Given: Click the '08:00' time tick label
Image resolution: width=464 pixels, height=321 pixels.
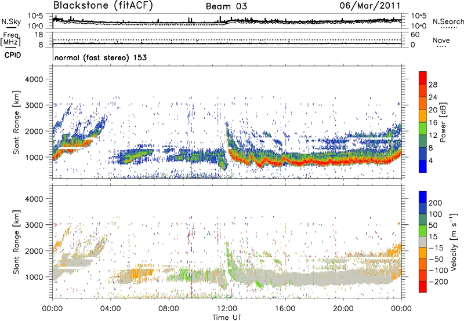Looking at the screenshot, I should 168,309.
